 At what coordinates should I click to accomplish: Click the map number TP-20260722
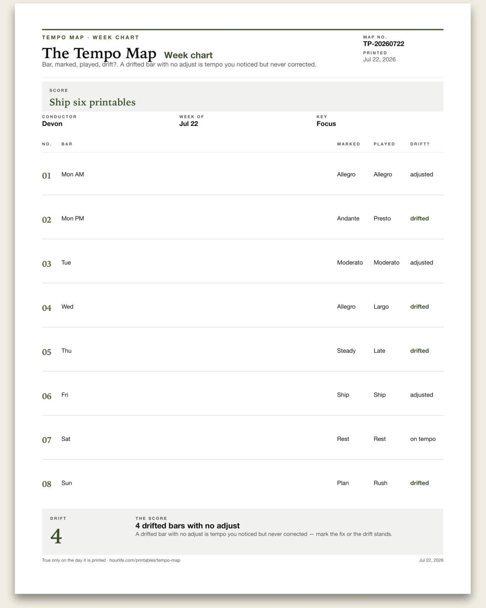point(384,44)
